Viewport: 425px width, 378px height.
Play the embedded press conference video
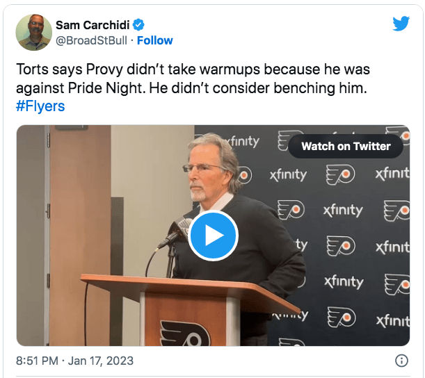tap(213, 236)
